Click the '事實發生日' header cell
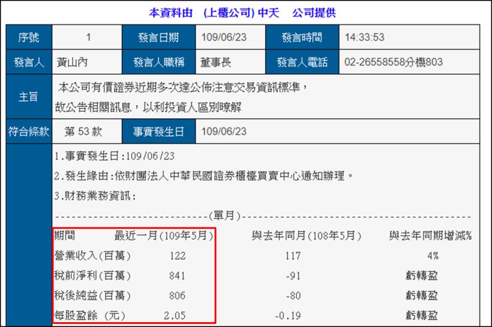492x327 pixels. point(159,131)
